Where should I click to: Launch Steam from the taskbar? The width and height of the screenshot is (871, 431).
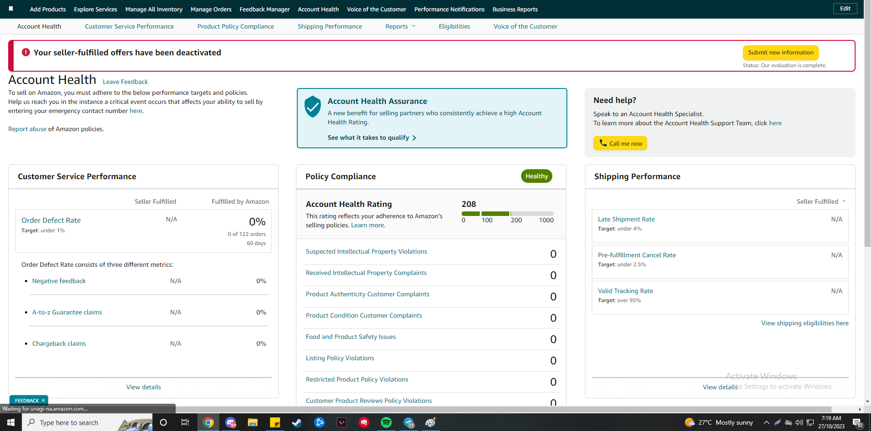pyautogui.click(x=297, y=422)
